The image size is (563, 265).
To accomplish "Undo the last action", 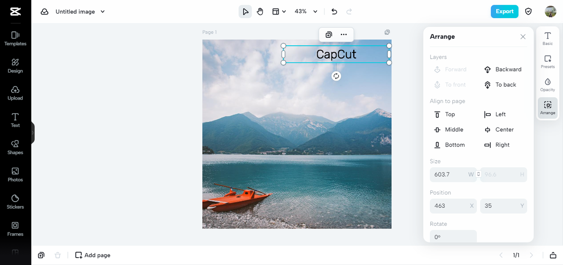I will coord(334,11).
